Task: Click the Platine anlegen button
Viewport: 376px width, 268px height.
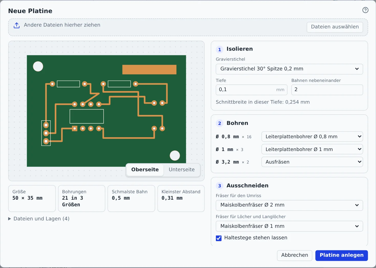Action: (341, 255)
